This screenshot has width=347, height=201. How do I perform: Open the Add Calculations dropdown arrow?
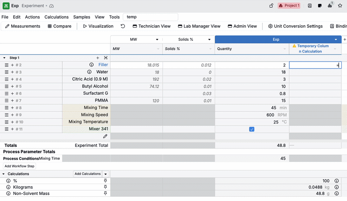tap(105, 174)
